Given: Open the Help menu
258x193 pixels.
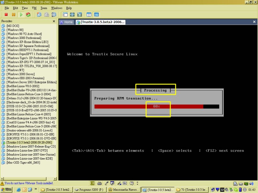Looking at the screenshot, I should (69, 8).
